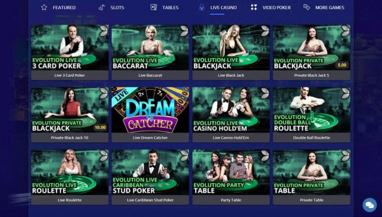Screen dimensions: 382x217
Task: Click the Video Poker suits icon
Action: (254, 7)
